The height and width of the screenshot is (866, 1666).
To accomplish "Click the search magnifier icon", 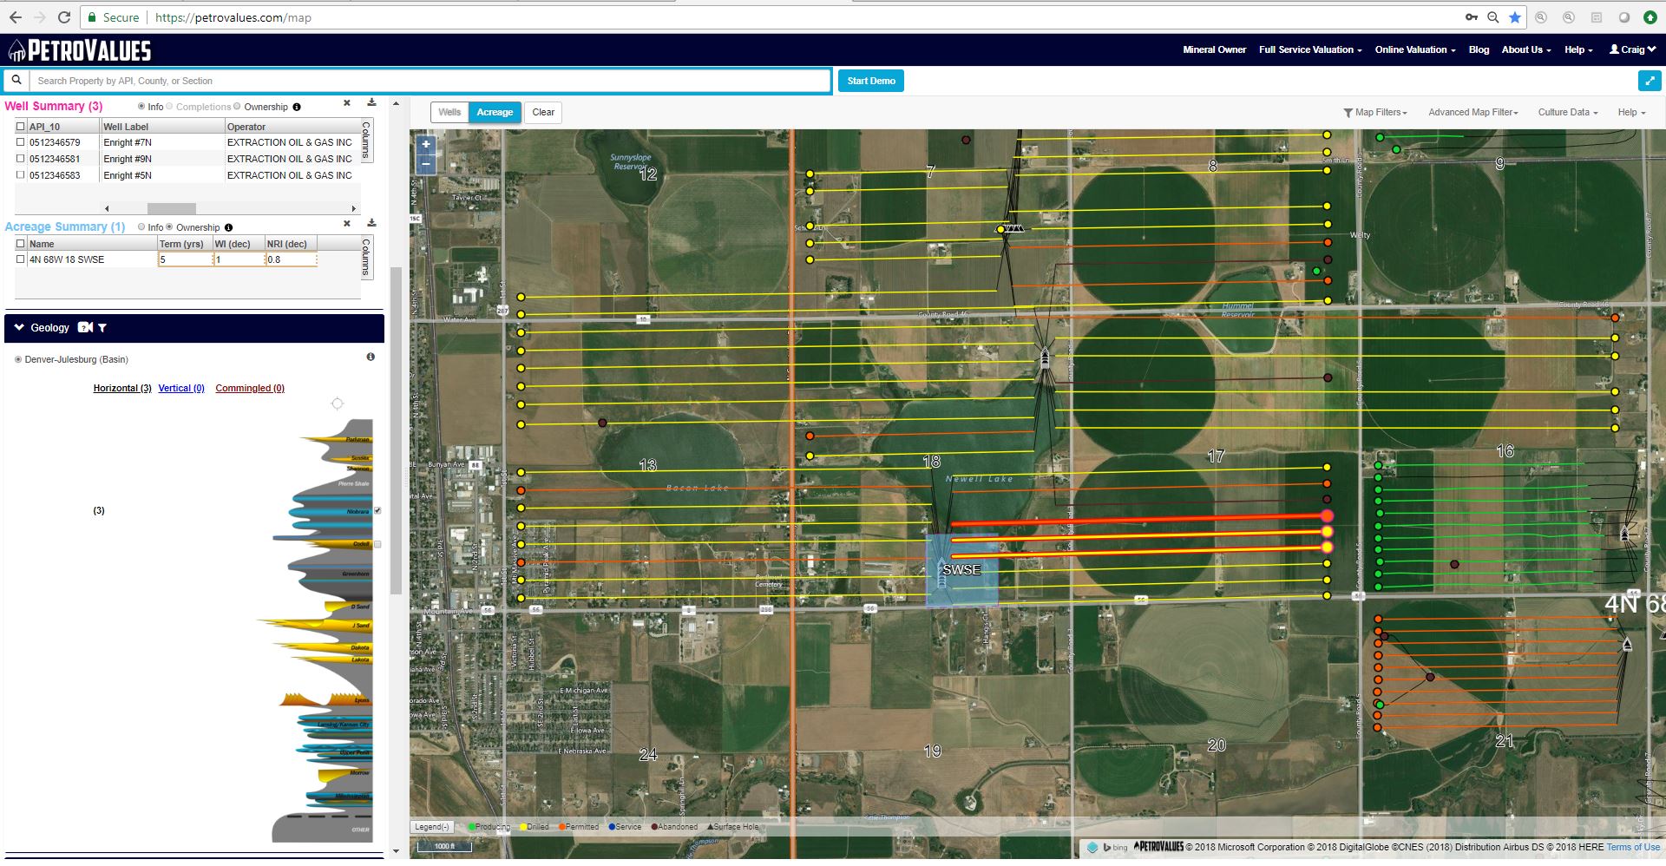I will [x=16, y=81].
